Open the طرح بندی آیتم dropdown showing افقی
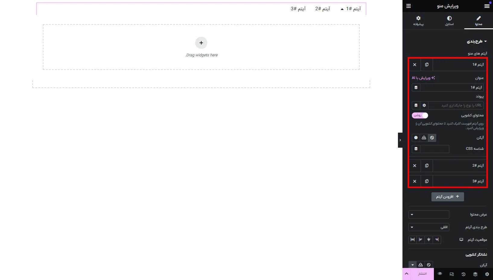493x280 pixels. [x=429, y=227]
